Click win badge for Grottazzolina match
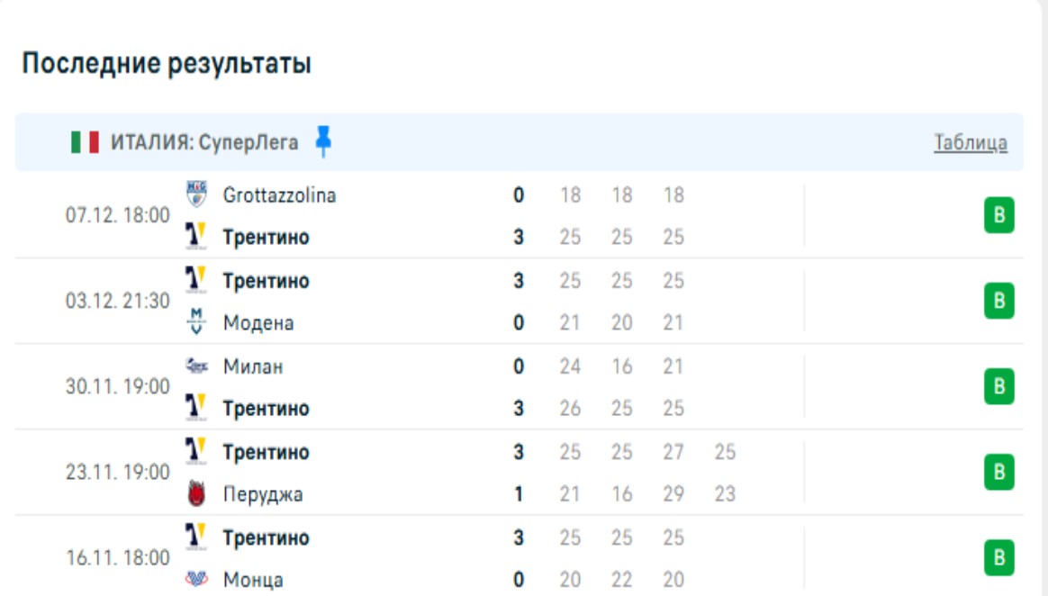 (x=998, y=216)
